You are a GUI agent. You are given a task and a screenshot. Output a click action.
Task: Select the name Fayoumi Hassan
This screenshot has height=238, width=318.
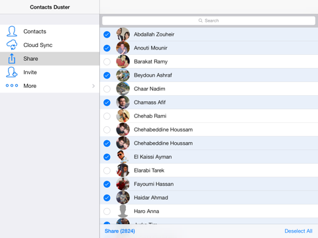coord(154,184)
